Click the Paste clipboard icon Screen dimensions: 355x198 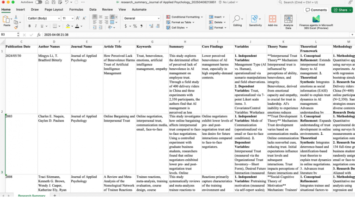[6, 19]
